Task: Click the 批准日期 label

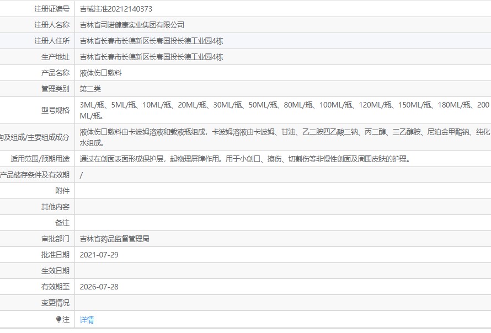Action: click(55, 255)
